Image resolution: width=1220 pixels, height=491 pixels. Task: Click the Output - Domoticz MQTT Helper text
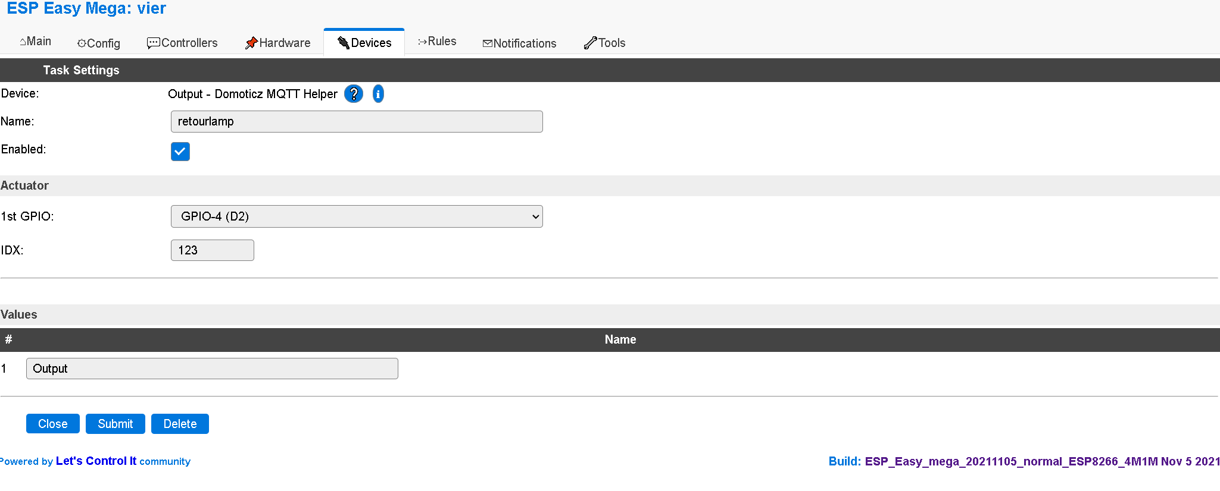tap(252, 94)
